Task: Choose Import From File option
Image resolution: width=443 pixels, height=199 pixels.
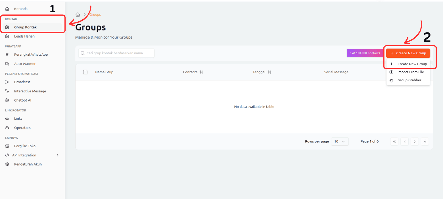Action: pyautogui.click(x=410, y=72)
